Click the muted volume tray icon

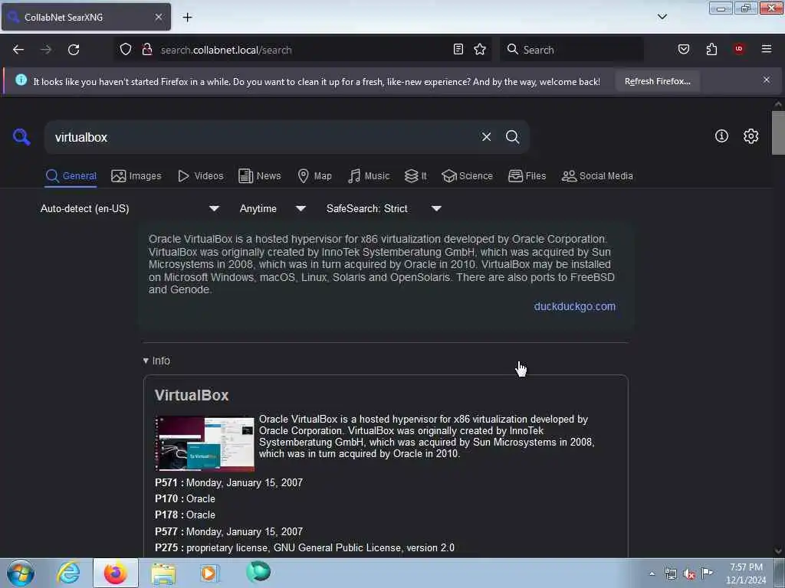[689, 573]
